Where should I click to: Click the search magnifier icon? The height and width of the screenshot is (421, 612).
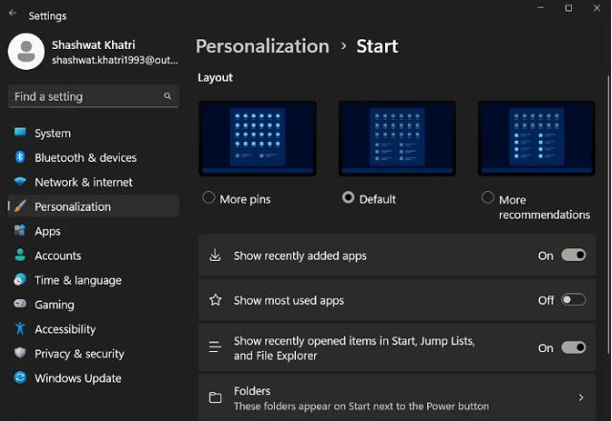coord(168,96)
